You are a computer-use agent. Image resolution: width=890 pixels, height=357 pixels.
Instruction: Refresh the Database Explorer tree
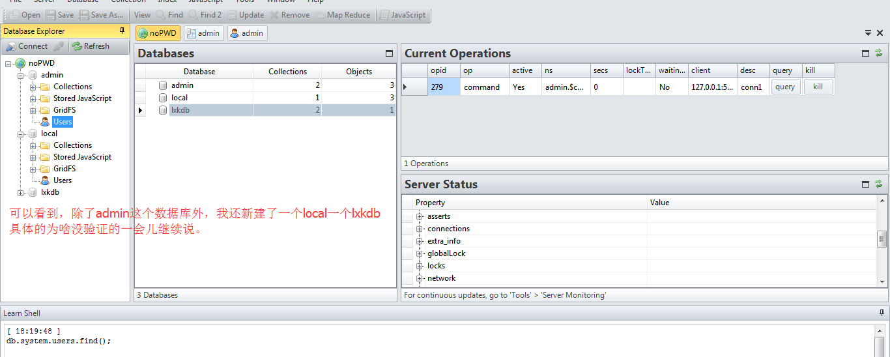tap(91, 46)
